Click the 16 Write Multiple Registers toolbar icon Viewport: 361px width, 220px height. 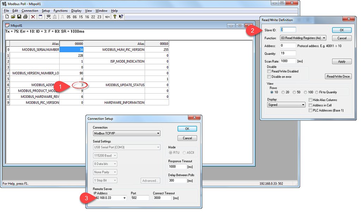(x=87, y=17)
